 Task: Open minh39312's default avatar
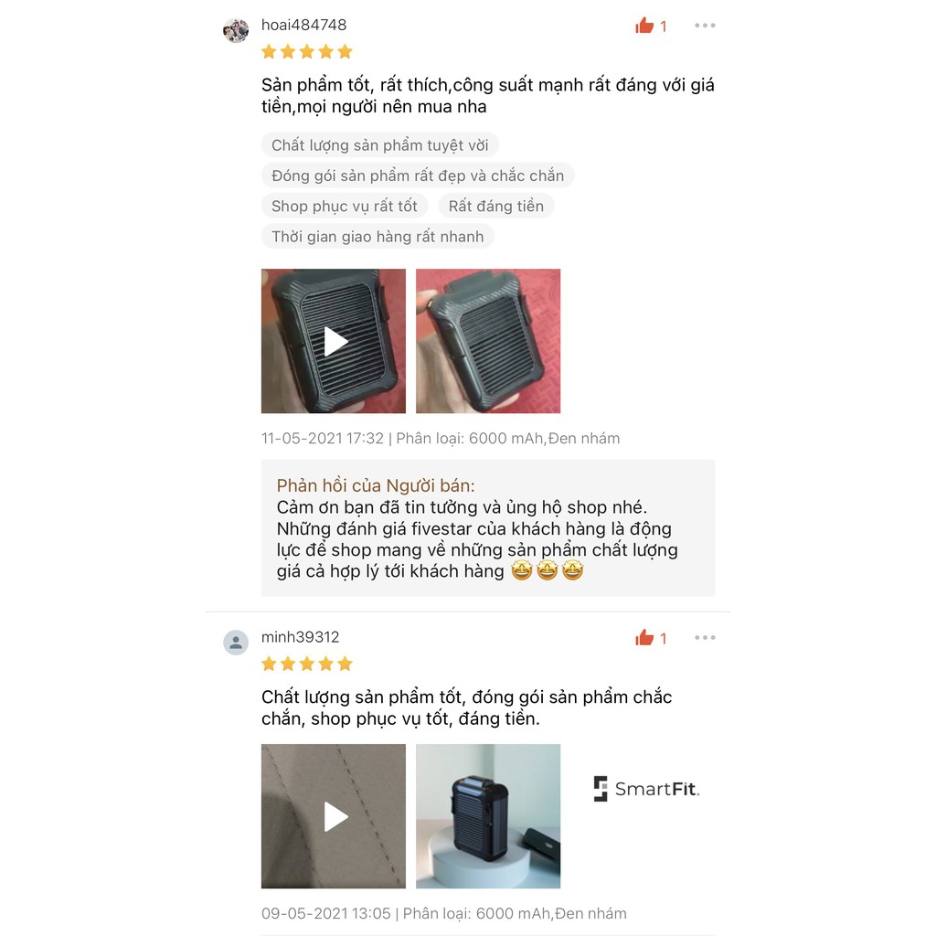tap(236, 643)
